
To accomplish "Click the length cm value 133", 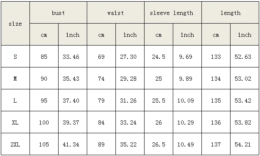I will click(x=216, y=57).
